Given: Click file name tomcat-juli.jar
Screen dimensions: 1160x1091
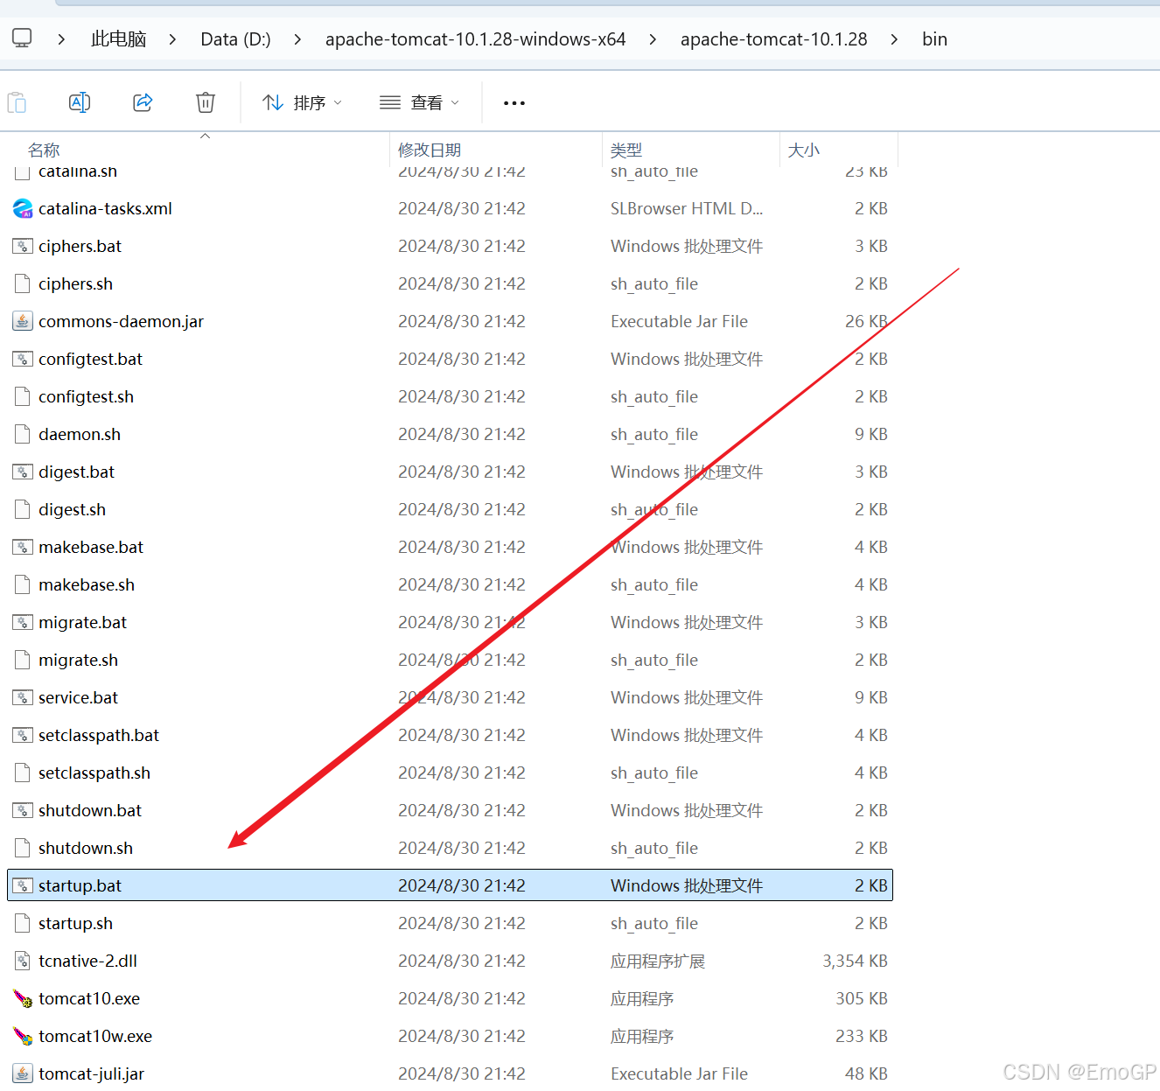Looking at the screenshot, I should click(x=91, y=1074).
